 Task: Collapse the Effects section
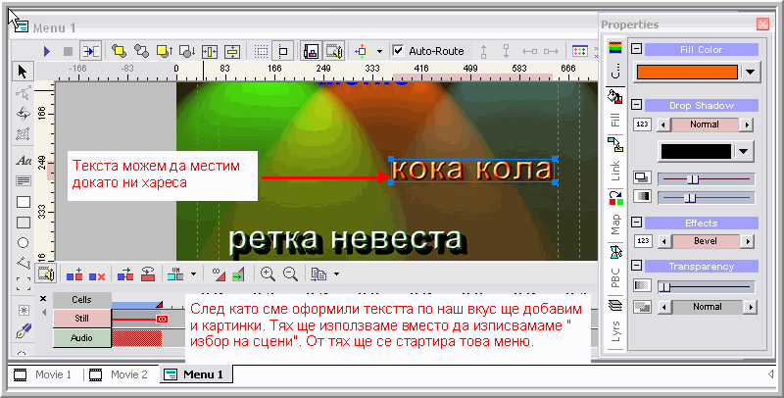coord(636,223)
